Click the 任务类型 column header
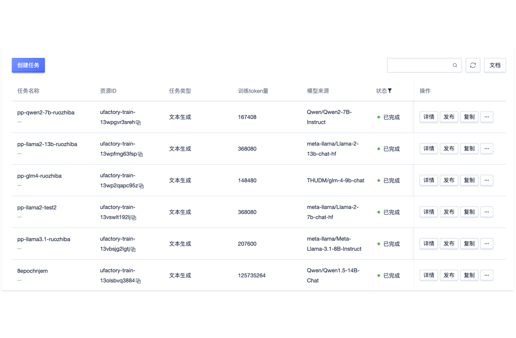516x338 pixels. [x=180, y=91]
